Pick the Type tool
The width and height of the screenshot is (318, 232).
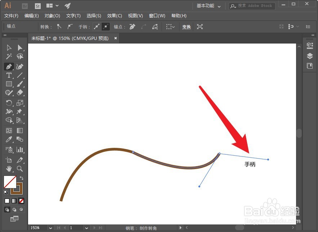(x=9, y=76)
